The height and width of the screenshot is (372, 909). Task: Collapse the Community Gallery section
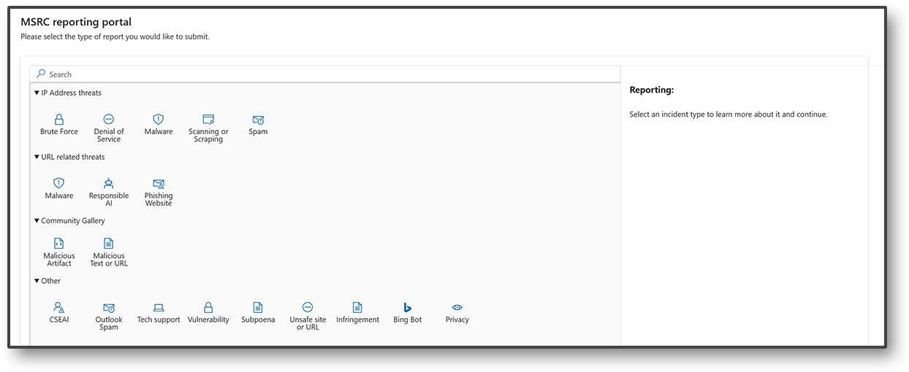(x=37, y=220)
